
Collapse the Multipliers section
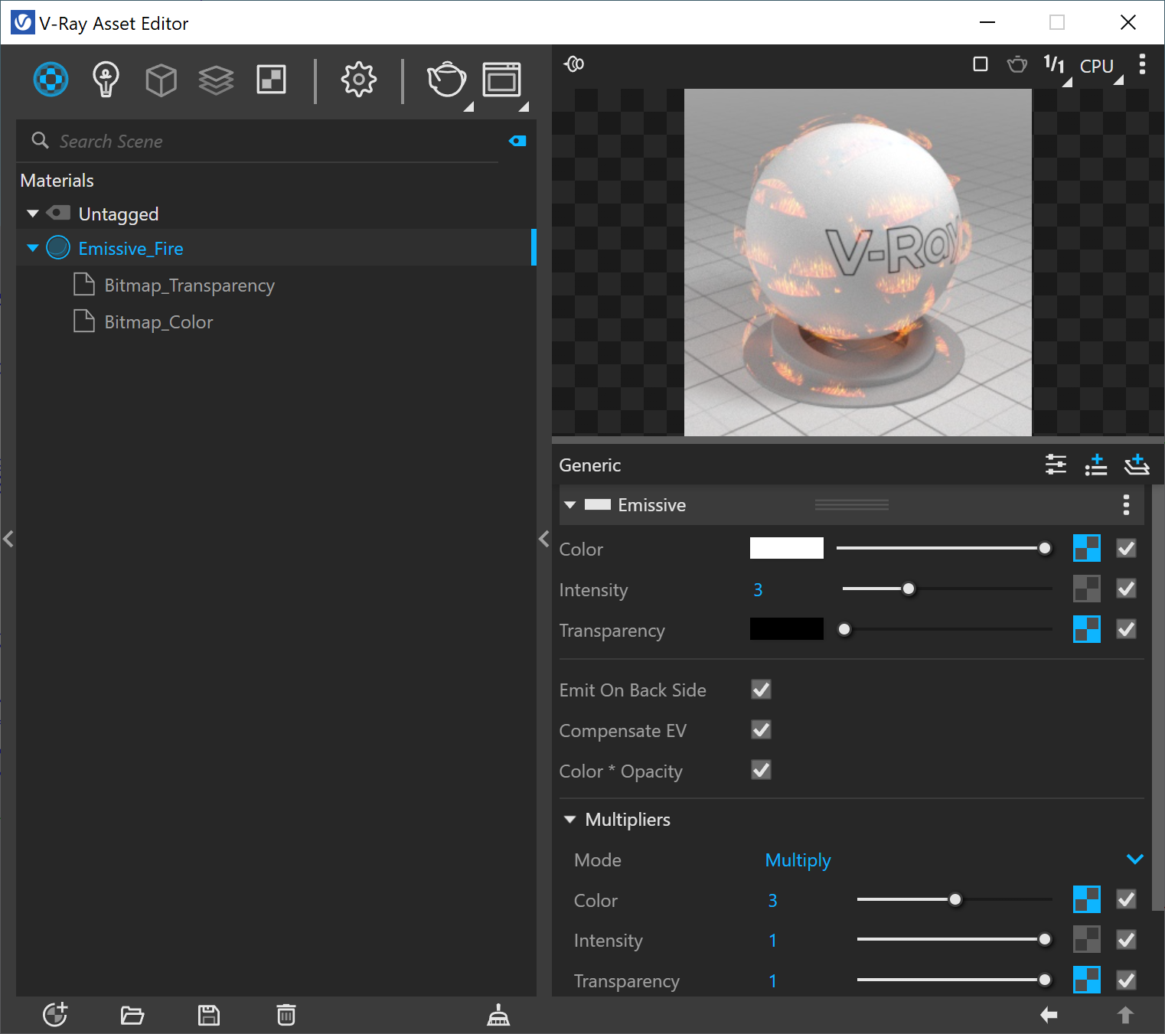(569, 820)
